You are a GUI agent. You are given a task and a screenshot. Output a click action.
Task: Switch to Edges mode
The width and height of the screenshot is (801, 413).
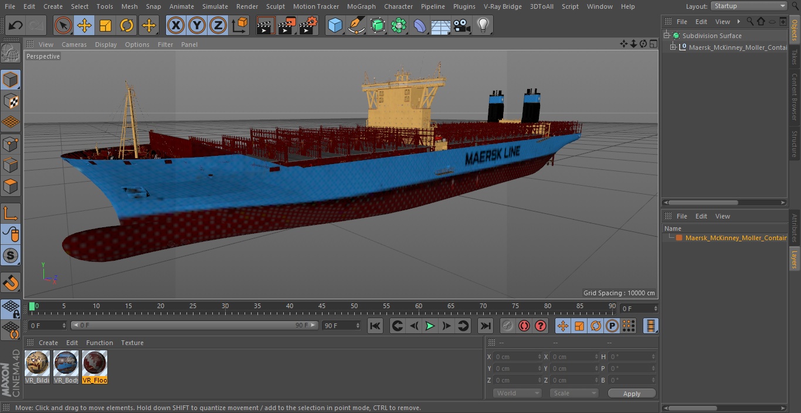coord(11,165)
